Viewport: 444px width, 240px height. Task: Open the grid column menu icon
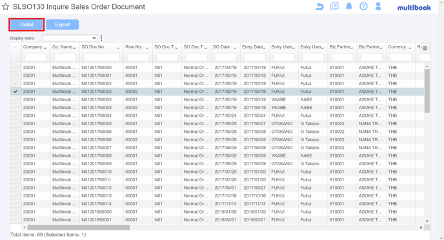tap(425, 48)
